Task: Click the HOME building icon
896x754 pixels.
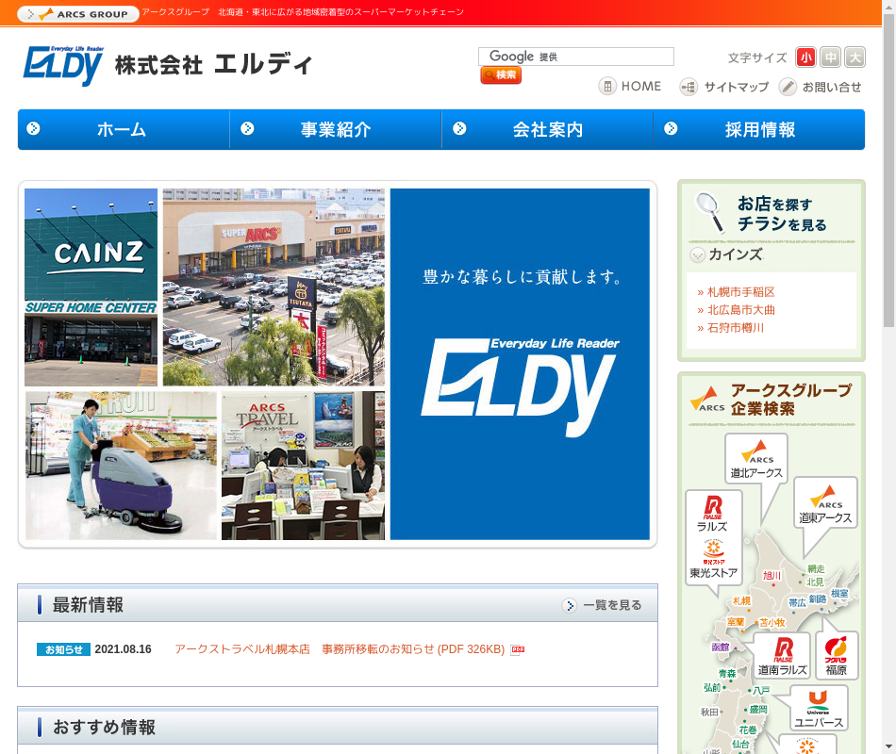Action: click(x=607, y=87)
